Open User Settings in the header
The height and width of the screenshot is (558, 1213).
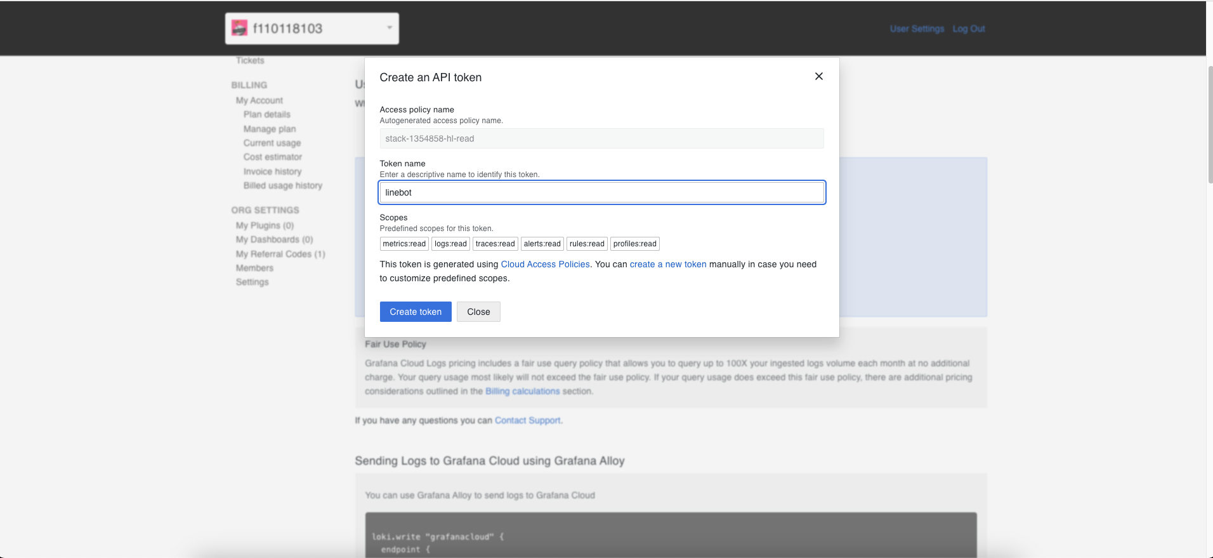coord(917,29)
